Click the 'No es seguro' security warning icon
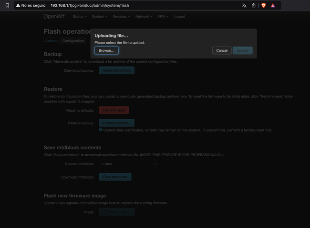 point(18,5)
